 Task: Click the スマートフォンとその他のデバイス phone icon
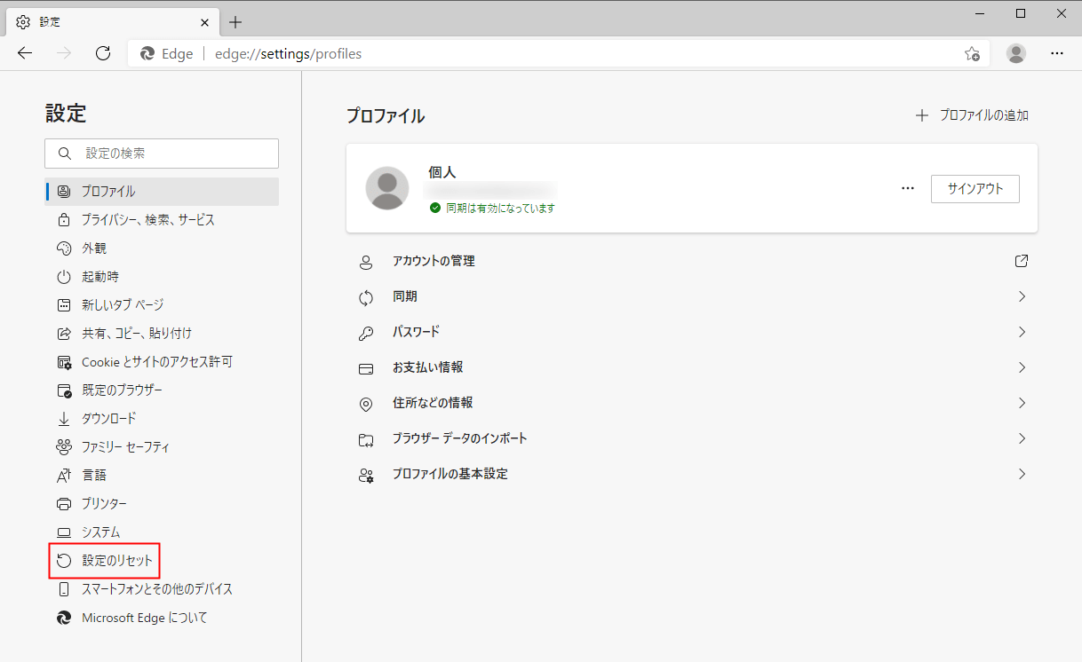pyautogui.click(x=64, y=589)
